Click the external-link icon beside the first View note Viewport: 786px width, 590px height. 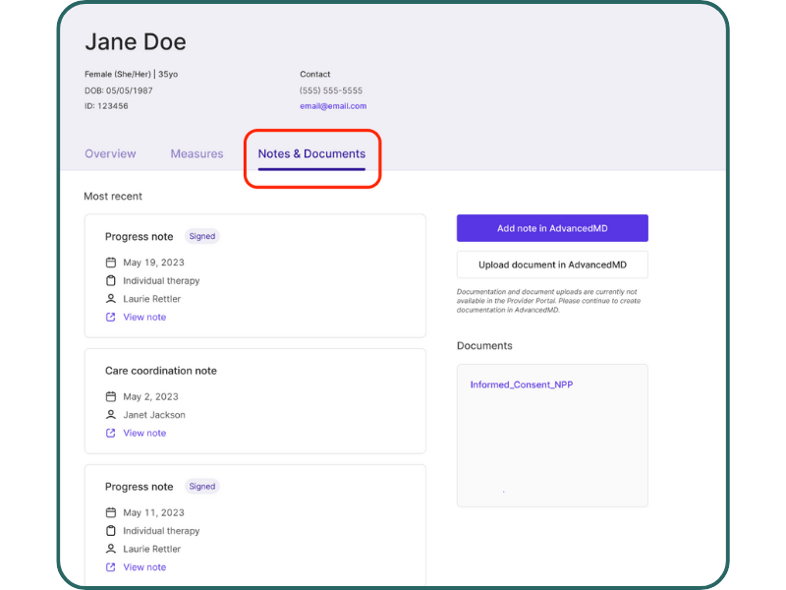tap(111, 317)
